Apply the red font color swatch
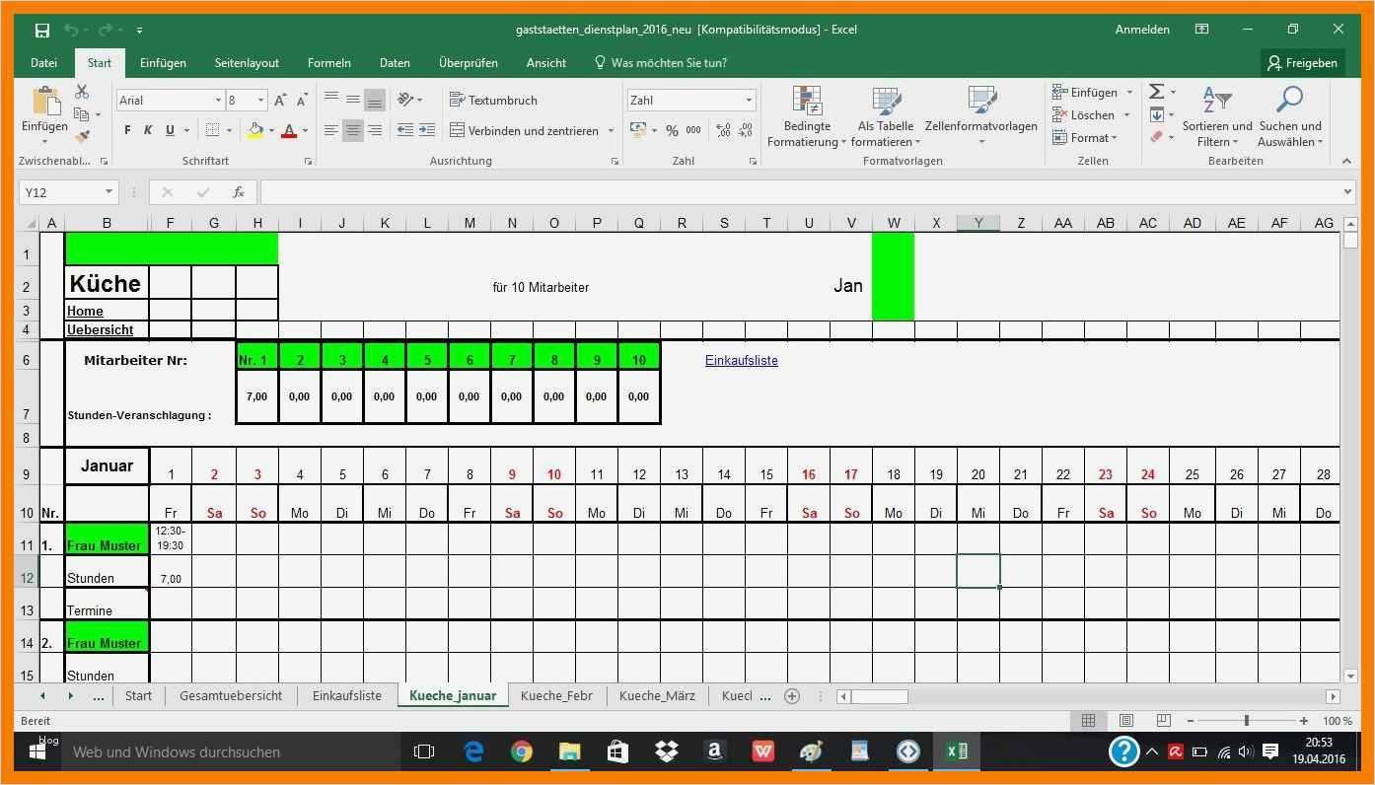This screenshot has height=785, width=1375. point(289,130)
